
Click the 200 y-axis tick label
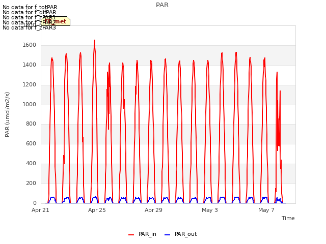point(31,183)
